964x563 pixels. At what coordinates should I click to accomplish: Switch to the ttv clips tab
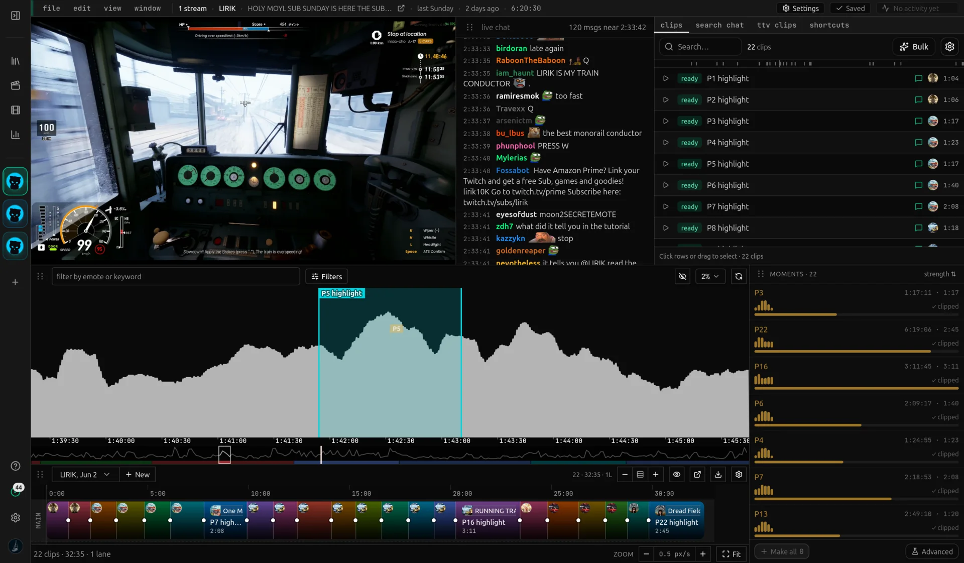coord(777,25)
